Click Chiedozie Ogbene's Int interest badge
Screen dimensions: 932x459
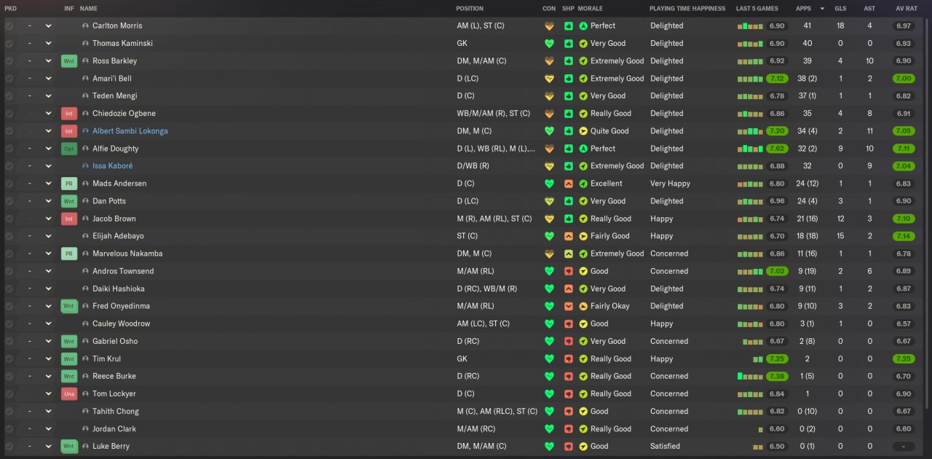pos(69,114)
